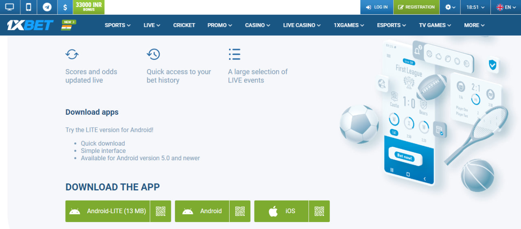Expand the LIVE menu
Screen dimensions: 521x229
coord(152,25)
